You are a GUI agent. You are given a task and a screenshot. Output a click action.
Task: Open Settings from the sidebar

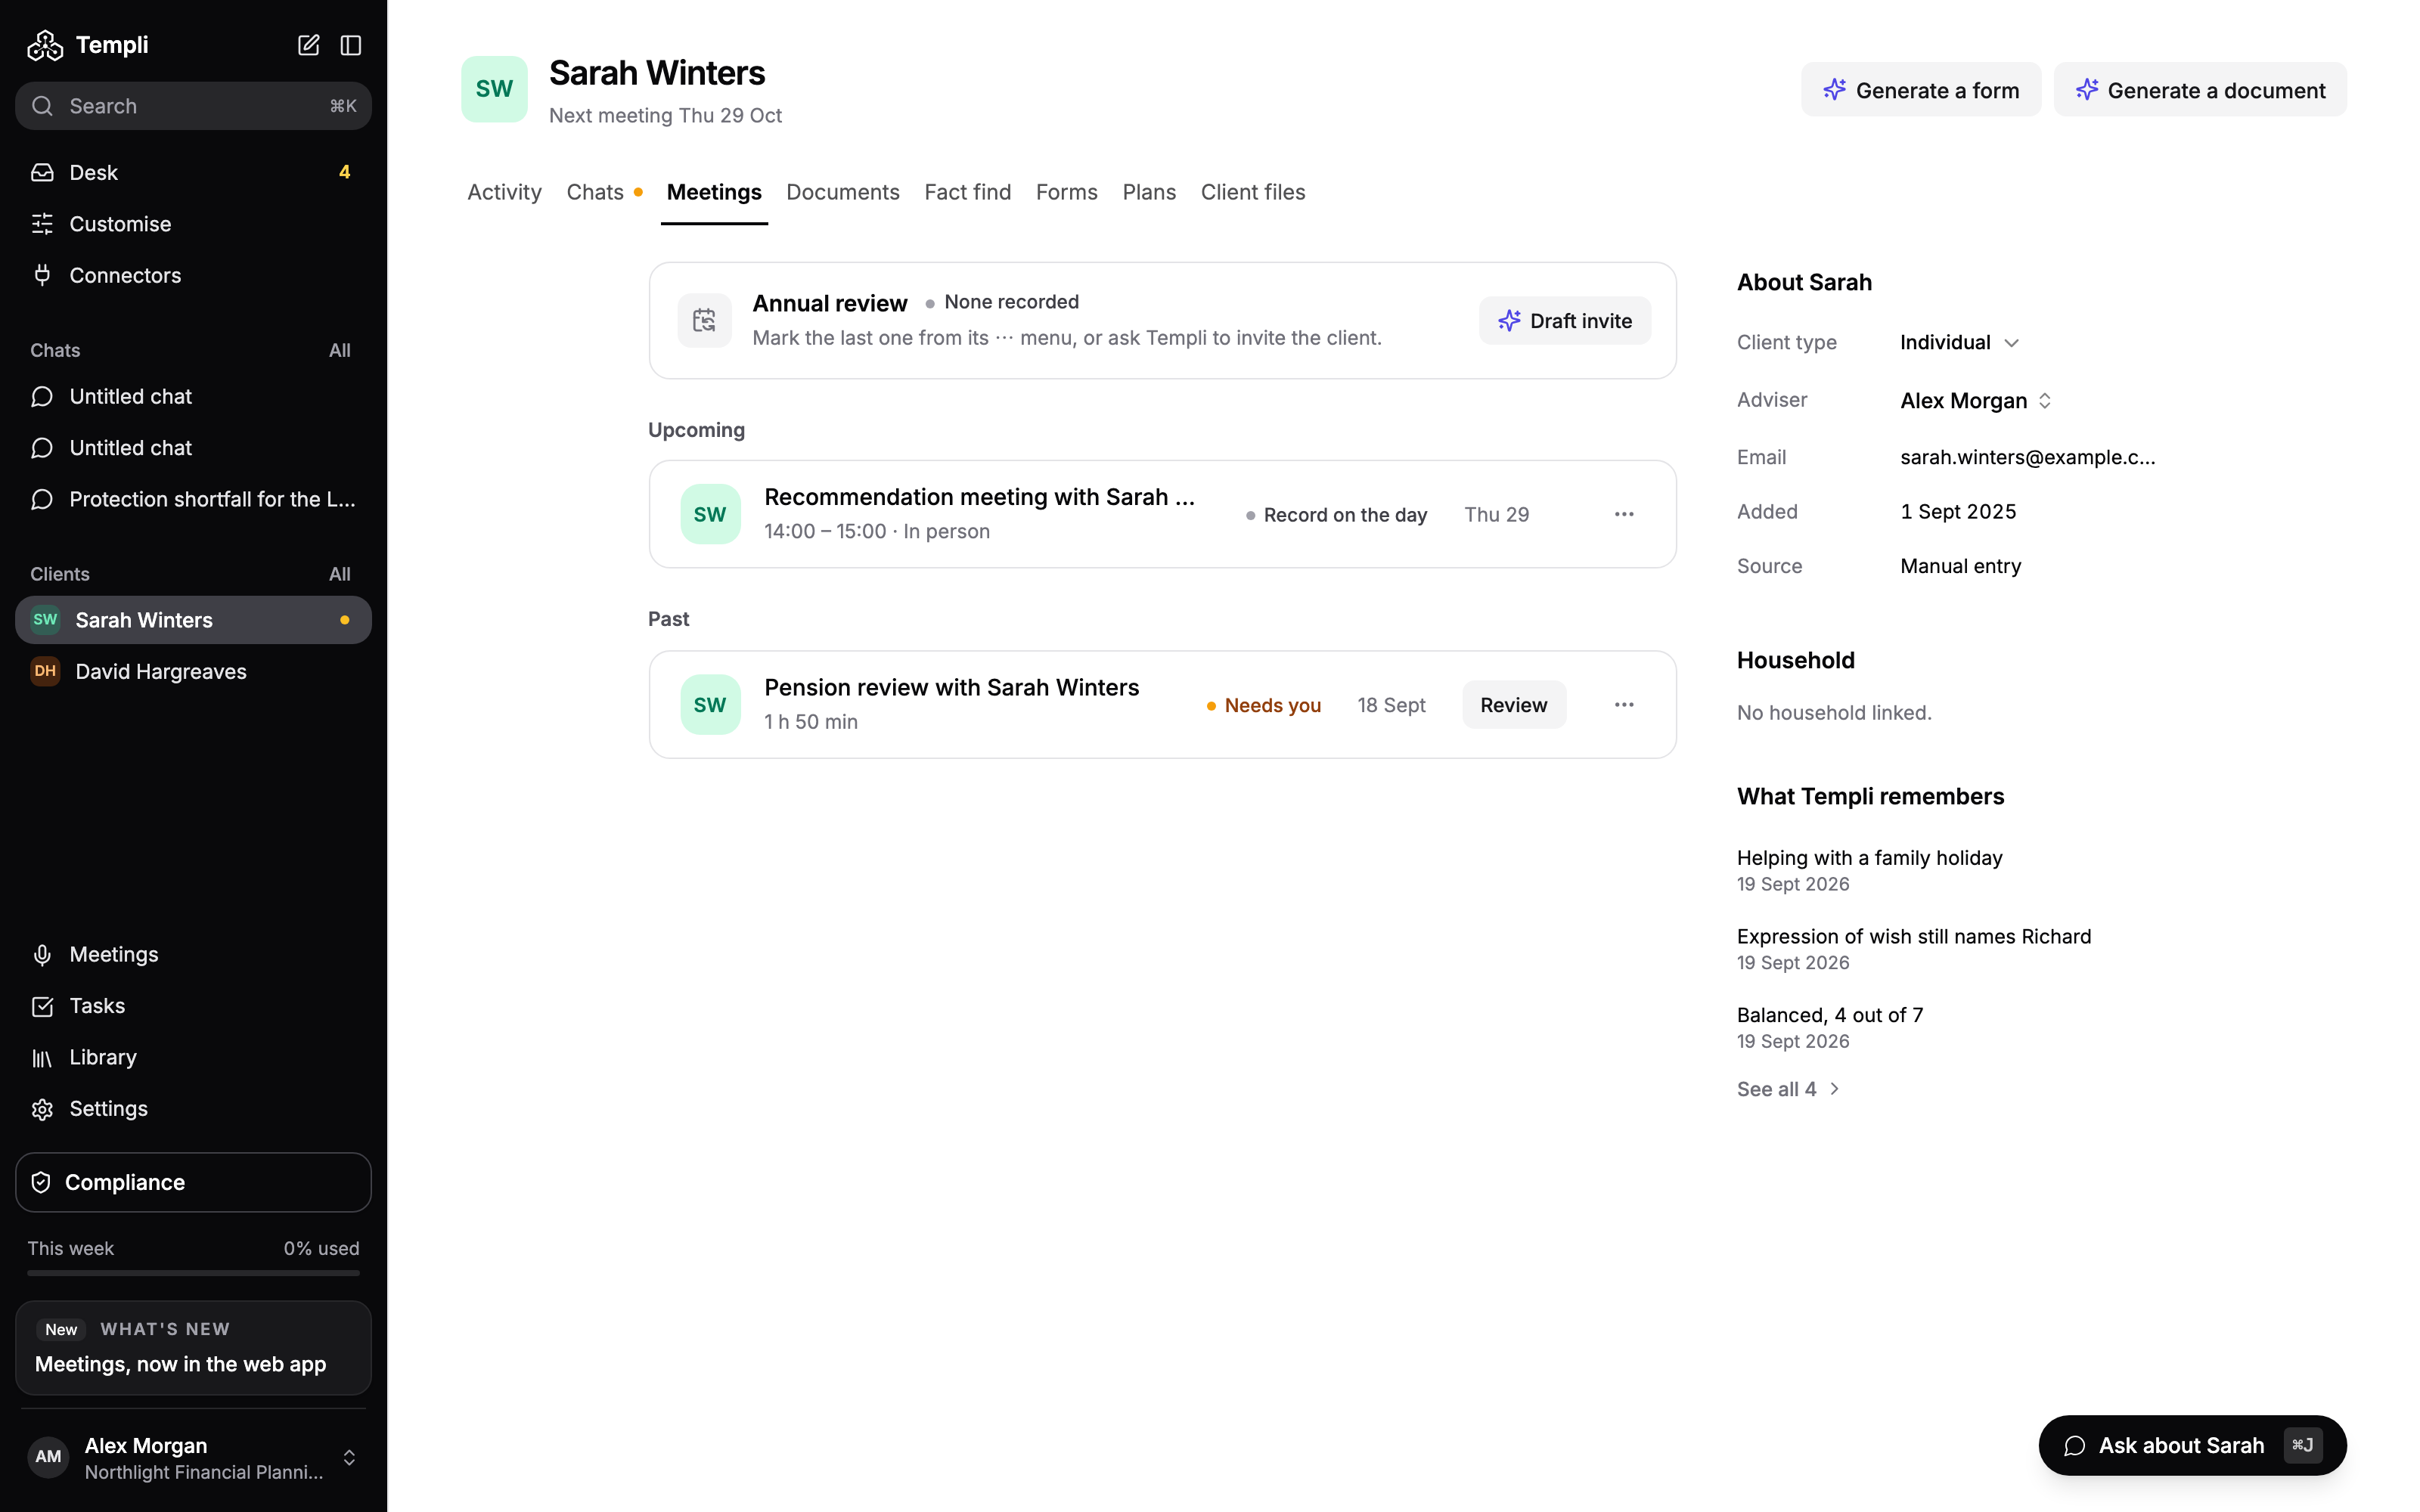[193, 1108]
